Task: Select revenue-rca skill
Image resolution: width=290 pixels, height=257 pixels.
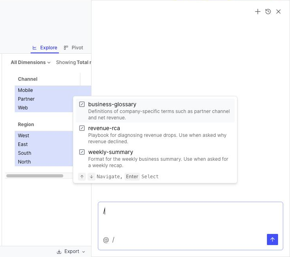Action: click(x=155, y=134)
